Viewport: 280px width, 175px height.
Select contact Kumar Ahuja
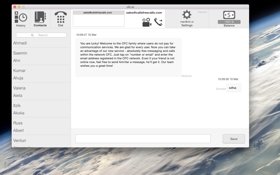coord(41,74)
